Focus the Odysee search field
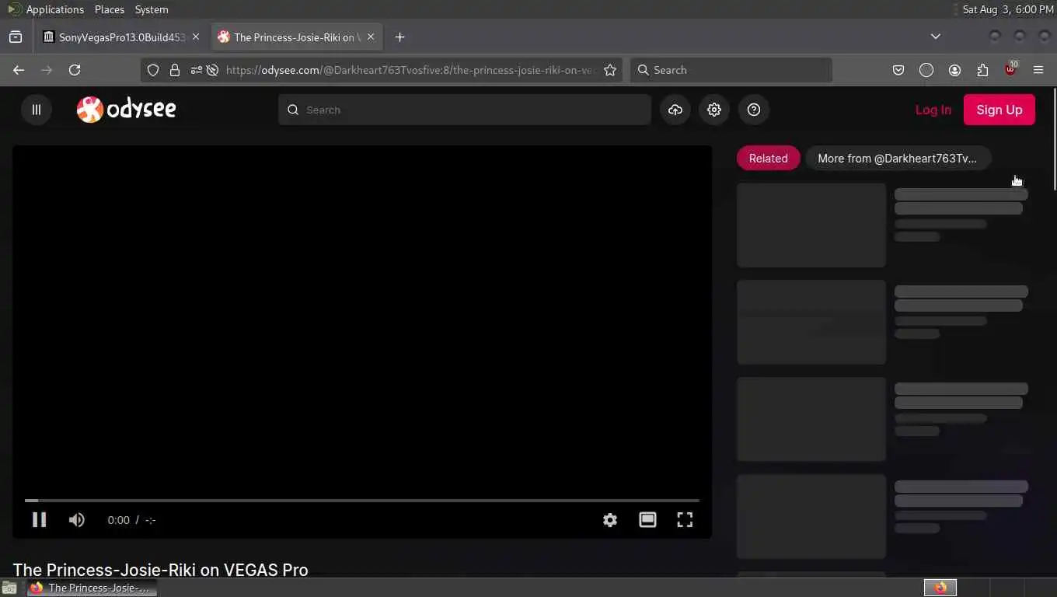This screenshot has height=597, width=1057. point(465,110)
